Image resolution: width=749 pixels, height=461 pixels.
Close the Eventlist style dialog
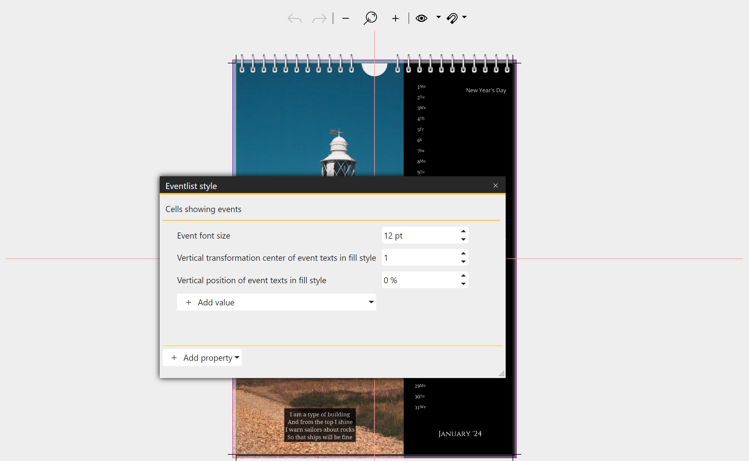pyautogui.click(x=495, y=185)
